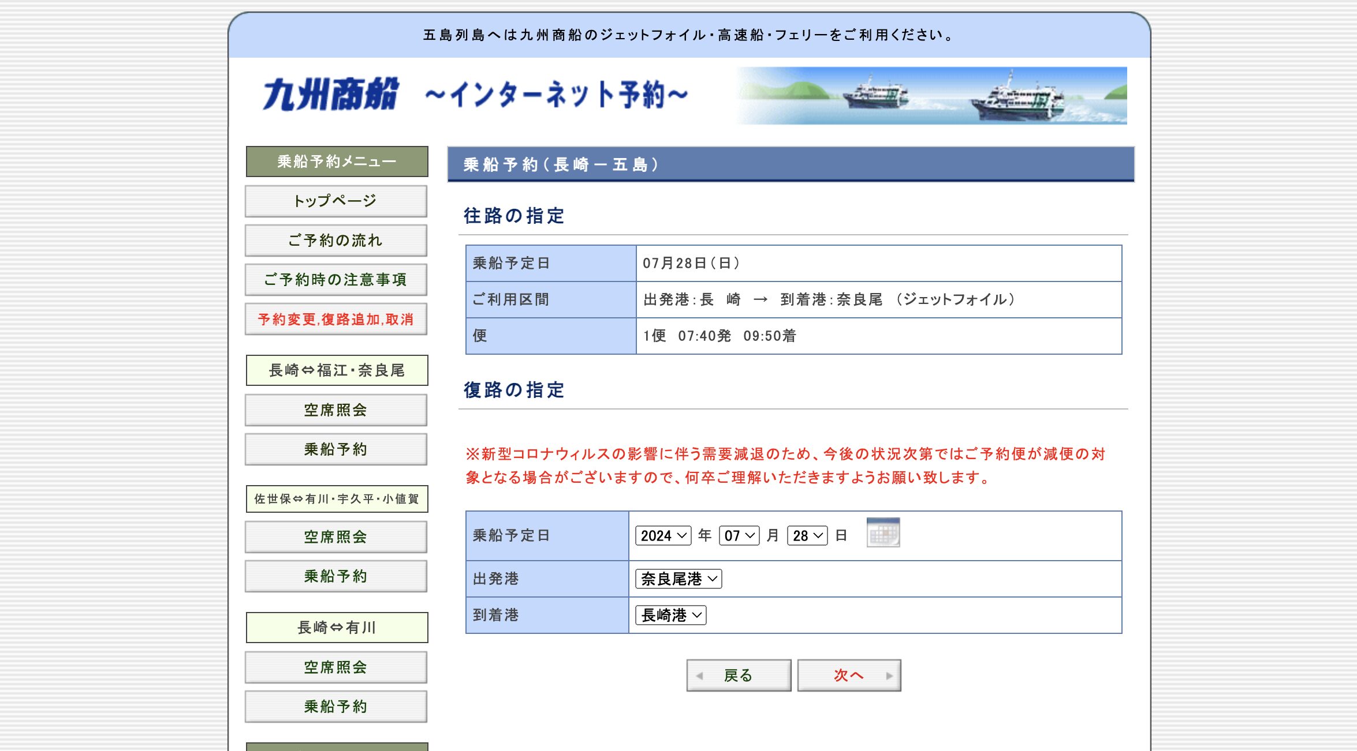Open 乗船予約 under 長崎⇔有川

[x=336, y=707]
